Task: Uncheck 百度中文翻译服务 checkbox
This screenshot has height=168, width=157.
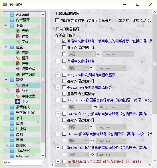Action: [64, 41]
